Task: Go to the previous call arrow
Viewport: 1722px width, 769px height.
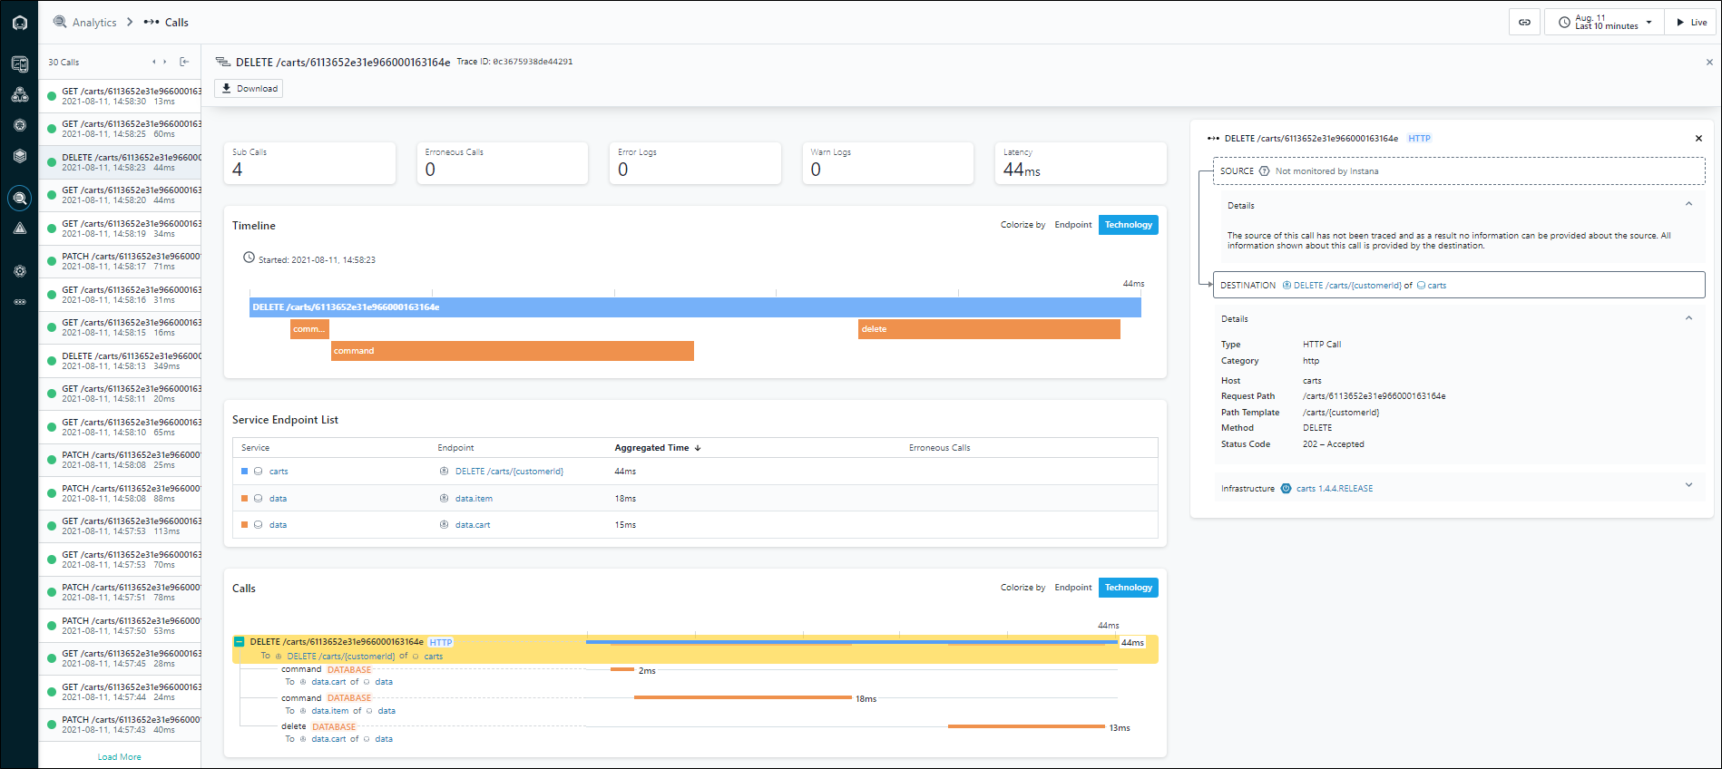Action: pyautogui.click(x=153, y=62)
